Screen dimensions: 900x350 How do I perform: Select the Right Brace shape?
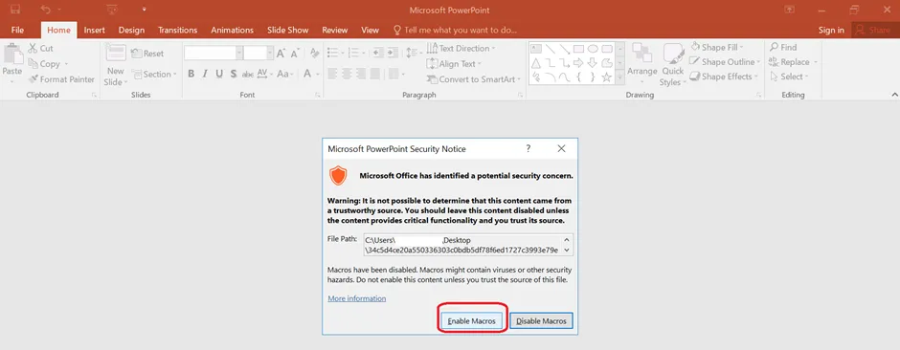pos(593,77)
